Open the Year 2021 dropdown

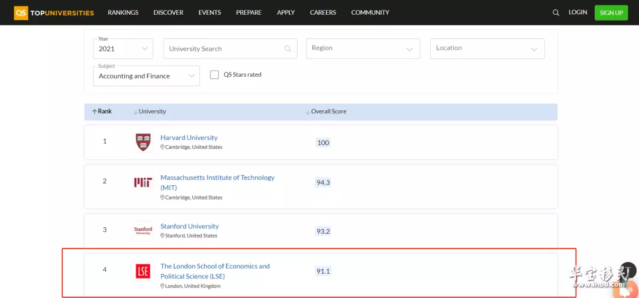point(123,49)
